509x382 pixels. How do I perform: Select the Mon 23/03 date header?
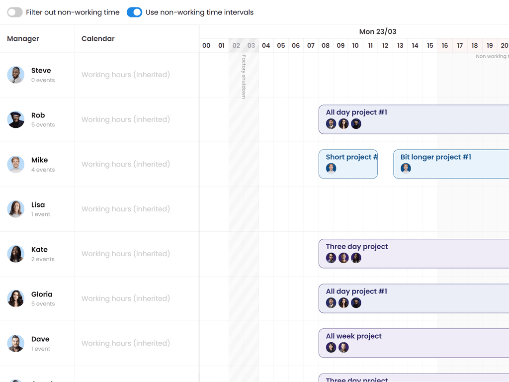377,32
